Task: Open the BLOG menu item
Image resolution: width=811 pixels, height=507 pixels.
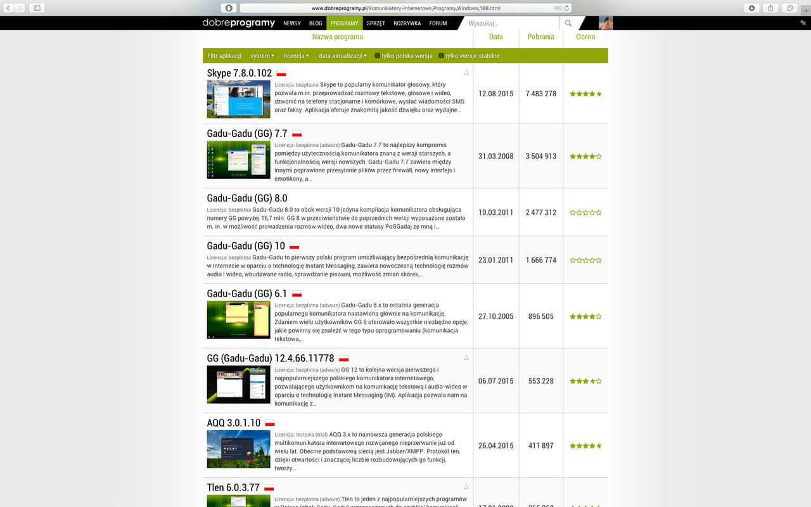Action: pos(316,23)
